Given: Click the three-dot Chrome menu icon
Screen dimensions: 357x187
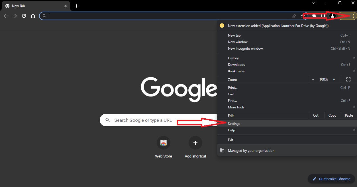Looking at the screenshot, I should coord(353,16).
